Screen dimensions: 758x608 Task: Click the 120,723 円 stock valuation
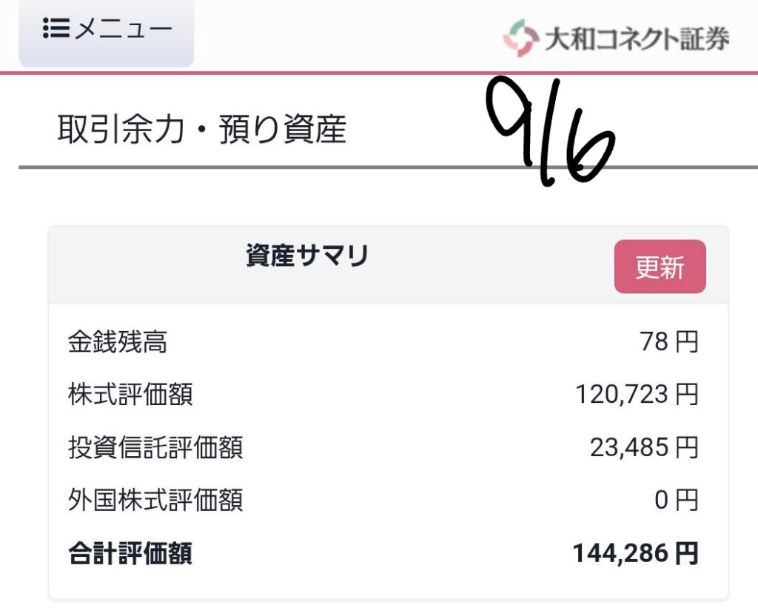click(637, 394)
